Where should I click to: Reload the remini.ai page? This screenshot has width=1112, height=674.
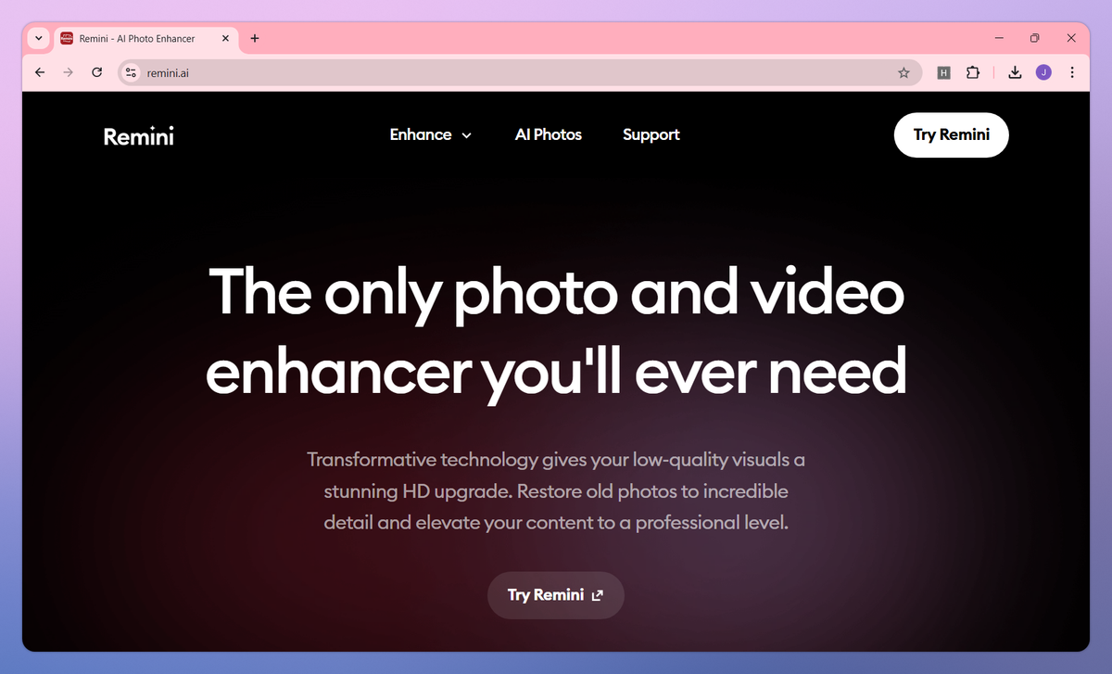(x=96, y=72)
